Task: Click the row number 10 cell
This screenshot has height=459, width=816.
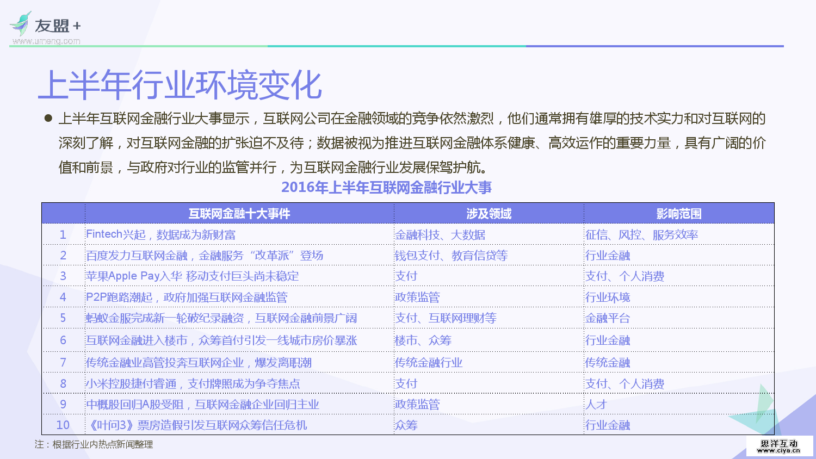Action: (x=63, y=426)
